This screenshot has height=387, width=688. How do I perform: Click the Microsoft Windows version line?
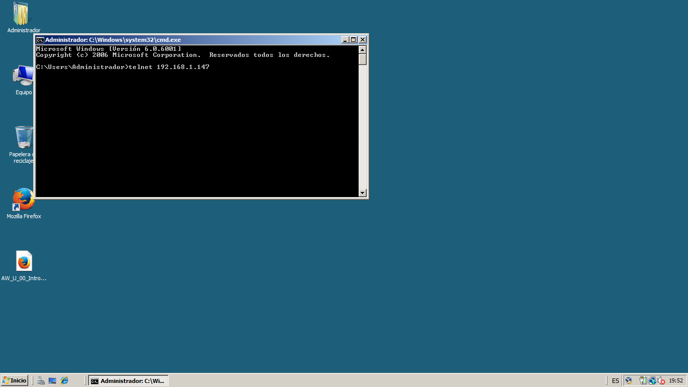click(109, 49)
